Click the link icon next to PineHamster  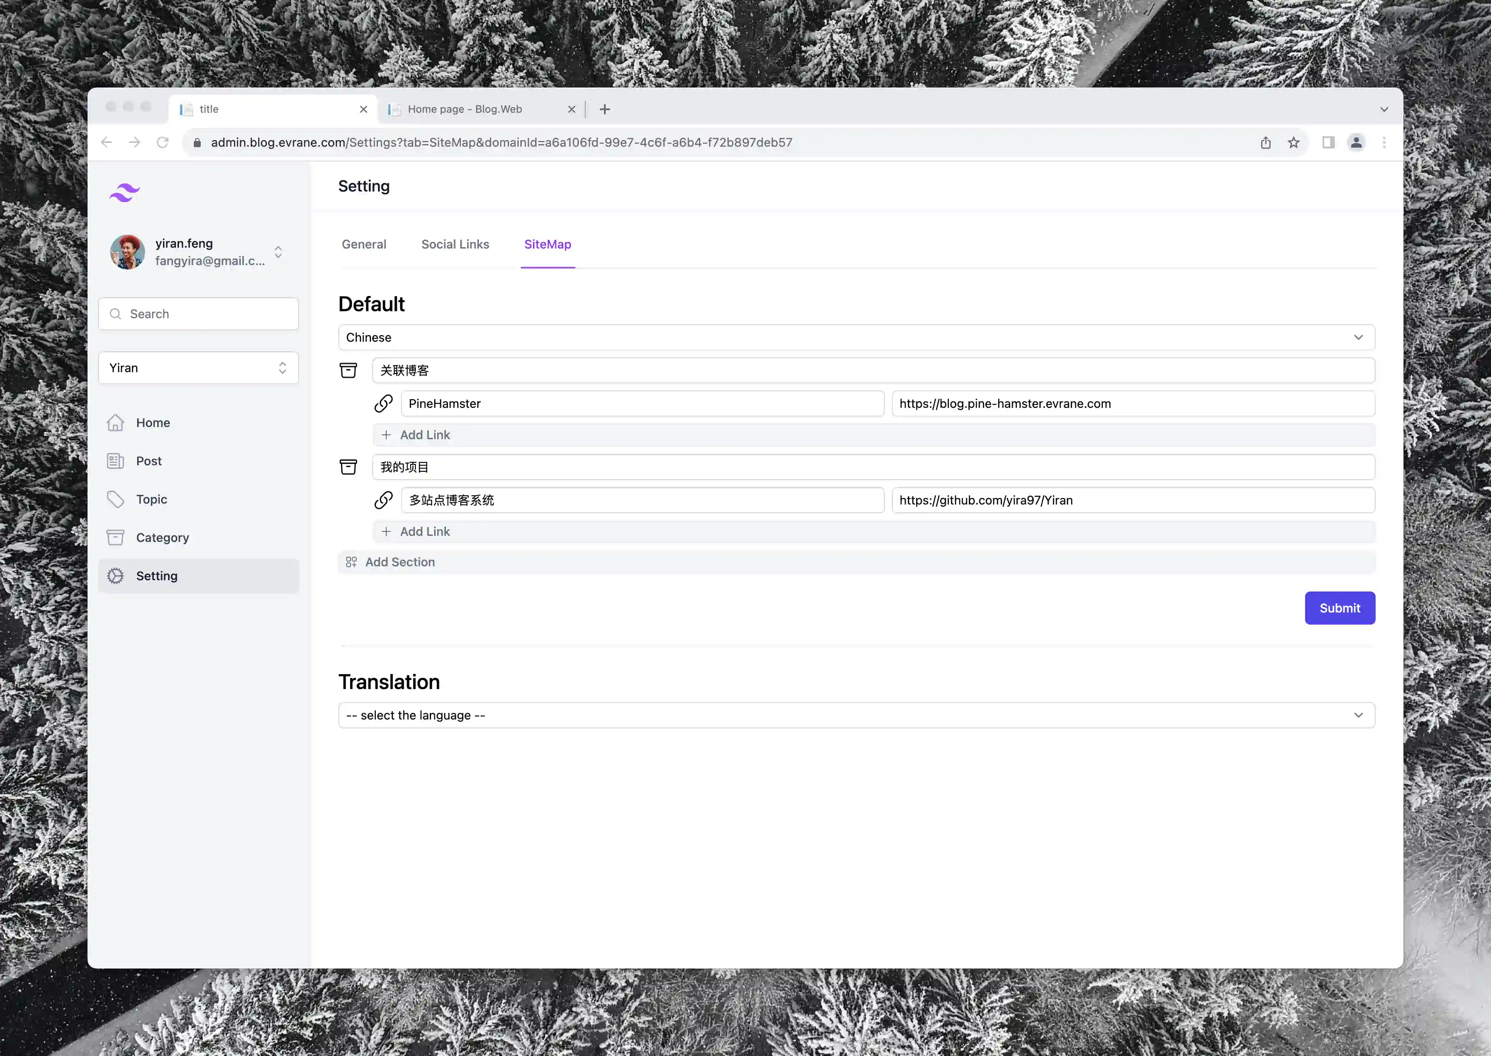383,404
